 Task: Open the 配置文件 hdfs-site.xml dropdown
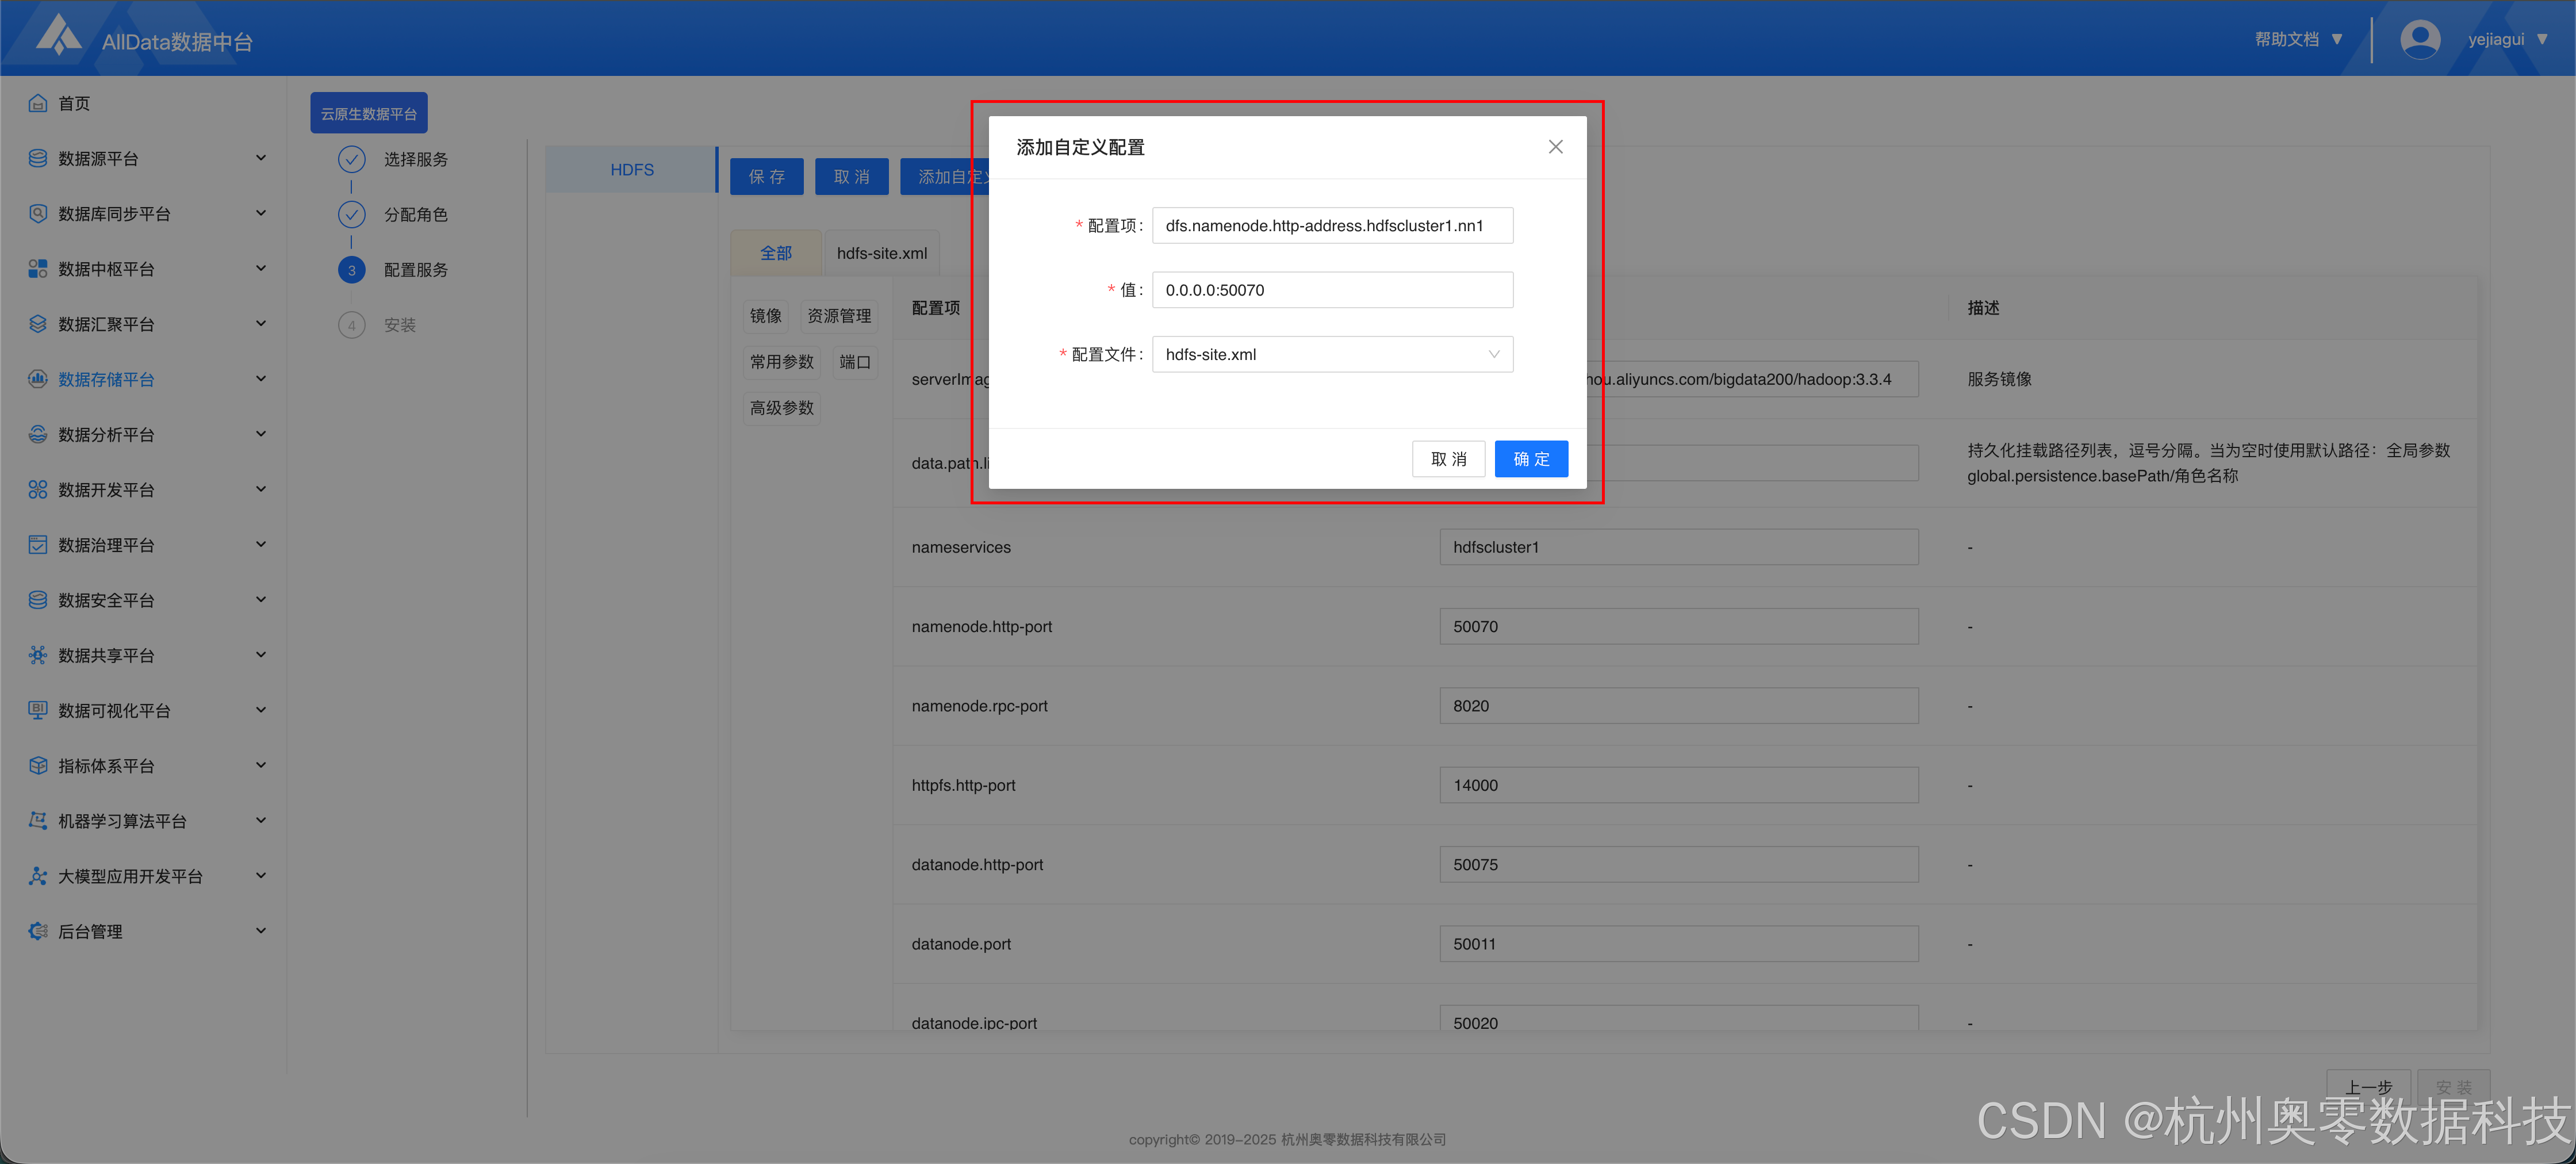1332,354
